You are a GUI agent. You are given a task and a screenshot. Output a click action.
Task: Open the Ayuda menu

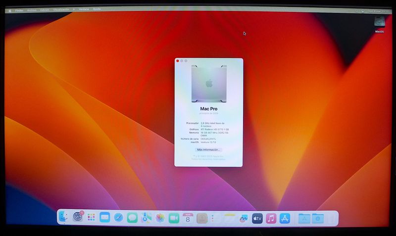pyautogui.click(x=97, y=9)
